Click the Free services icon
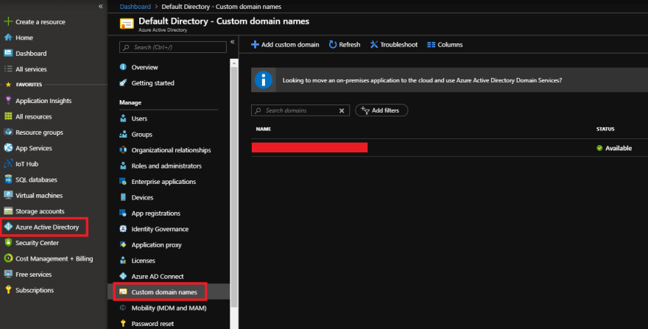 (8, 274)
